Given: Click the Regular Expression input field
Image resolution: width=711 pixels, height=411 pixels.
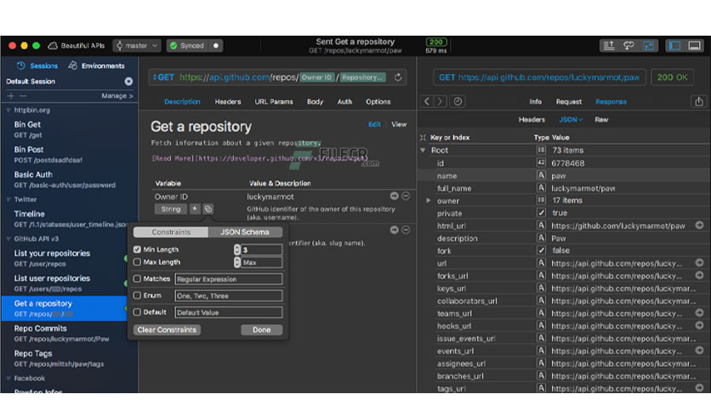Looking at the screenshot, I should pyautogui.click(x=229, y=279).
